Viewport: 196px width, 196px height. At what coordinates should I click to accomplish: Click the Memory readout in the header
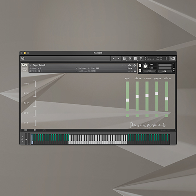(x=87, y=71)
